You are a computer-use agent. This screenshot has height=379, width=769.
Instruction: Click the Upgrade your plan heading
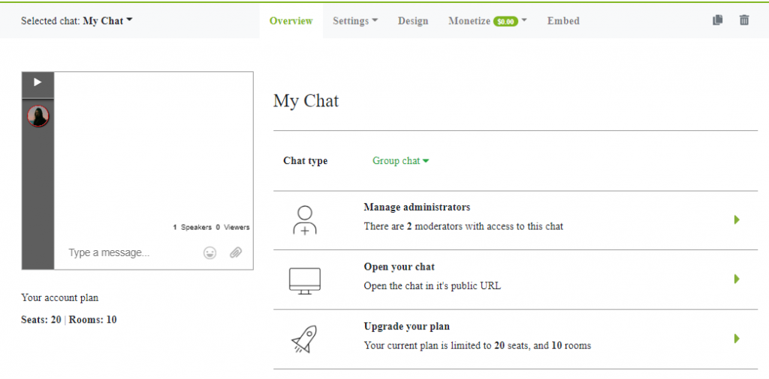(x=406, y=326)
